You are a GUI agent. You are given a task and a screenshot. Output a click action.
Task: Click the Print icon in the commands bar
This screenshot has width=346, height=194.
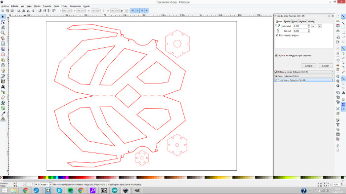click(x=338, y=31)
